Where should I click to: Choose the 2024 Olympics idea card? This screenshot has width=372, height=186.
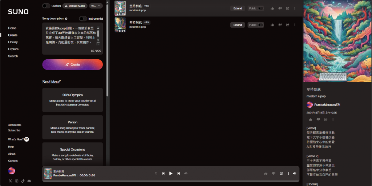point(73,100)
